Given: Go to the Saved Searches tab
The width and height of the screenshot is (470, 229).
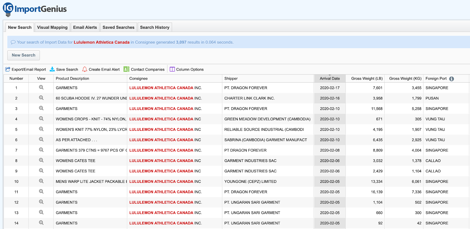Looking at the screenshot, I should (118, 27).
